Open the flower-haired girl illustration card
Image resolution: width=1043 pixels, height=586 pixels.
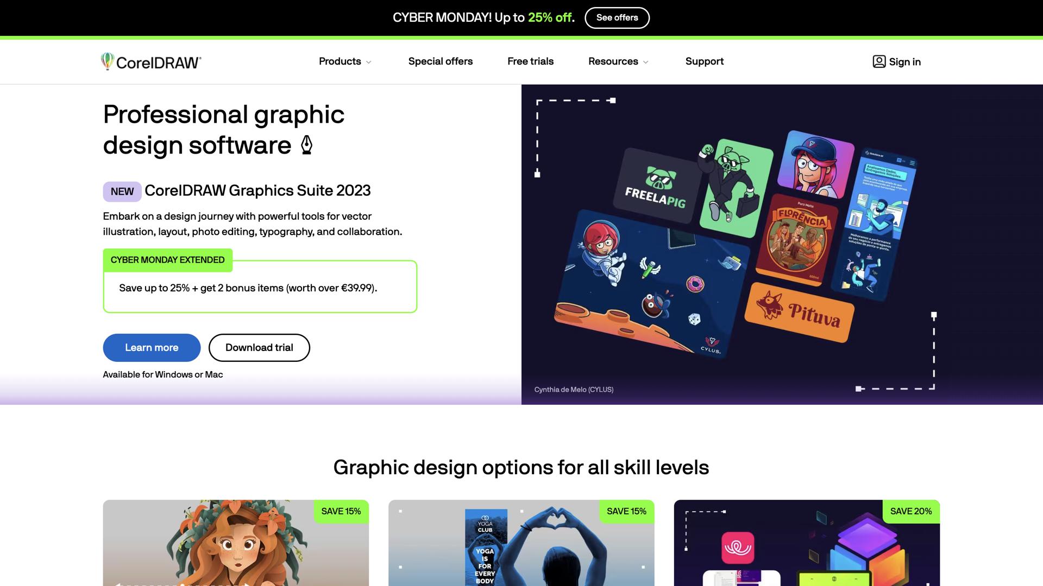coord(236,543)
